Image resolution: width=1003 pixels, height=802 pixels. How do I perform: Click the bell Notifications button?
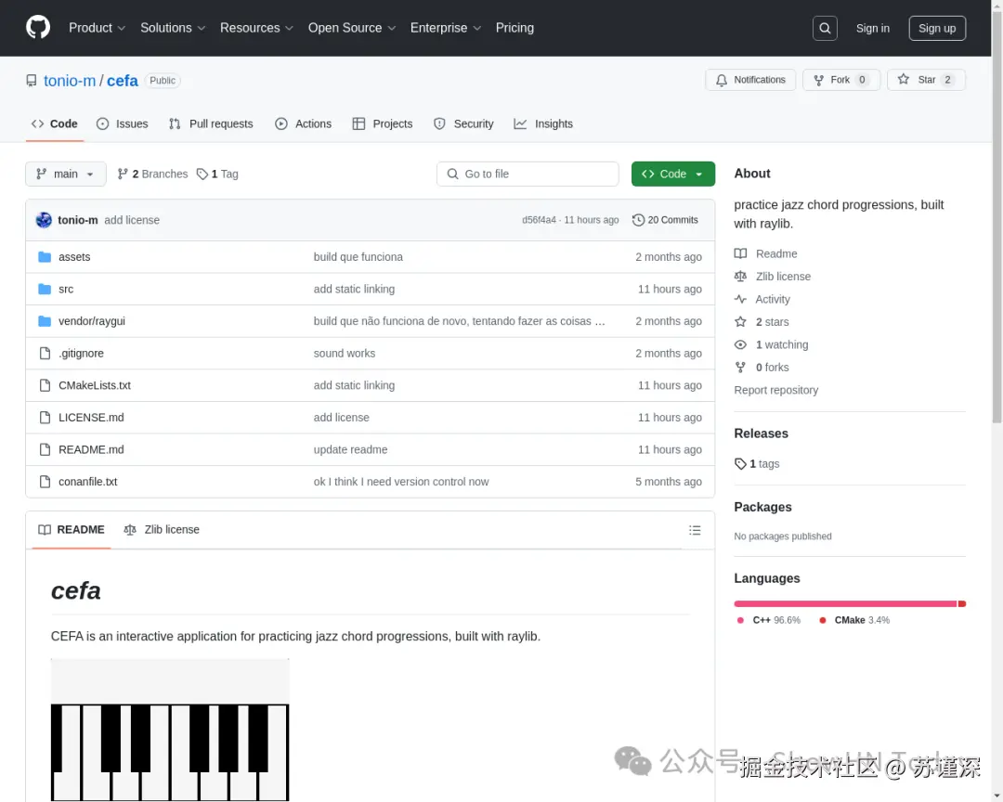750,80
